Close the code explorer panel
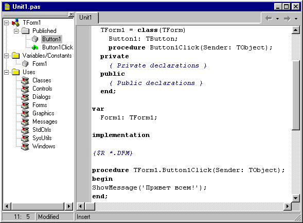Viewport: 303px width, 223px height. [x=71, y=14]
